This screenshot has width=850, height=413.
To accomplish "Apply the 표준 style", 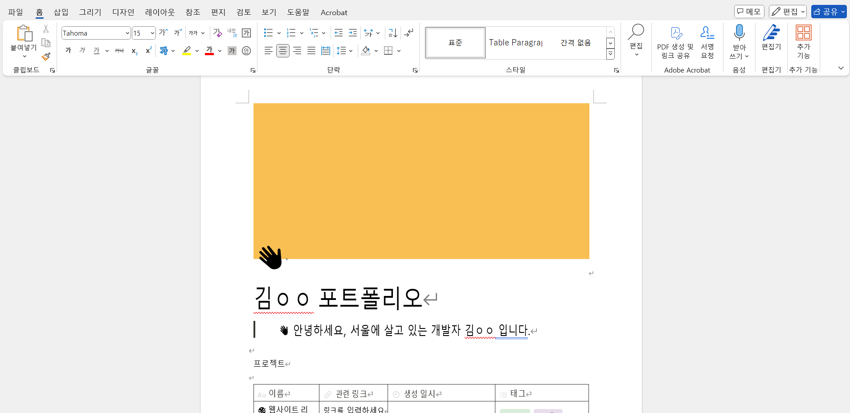I will pyautogui.click(x=455, y=43).
